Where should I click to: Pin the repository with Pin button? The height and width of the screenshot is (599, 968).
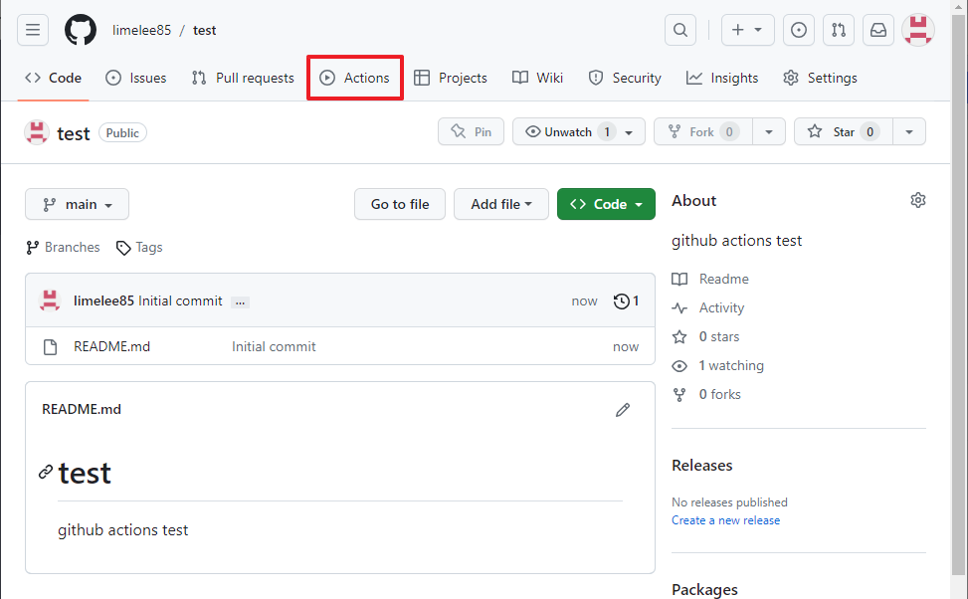click(x=471, y=131)
